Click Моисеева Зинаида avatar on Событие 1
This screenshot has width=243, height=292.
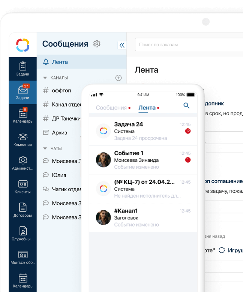[103, 160]
